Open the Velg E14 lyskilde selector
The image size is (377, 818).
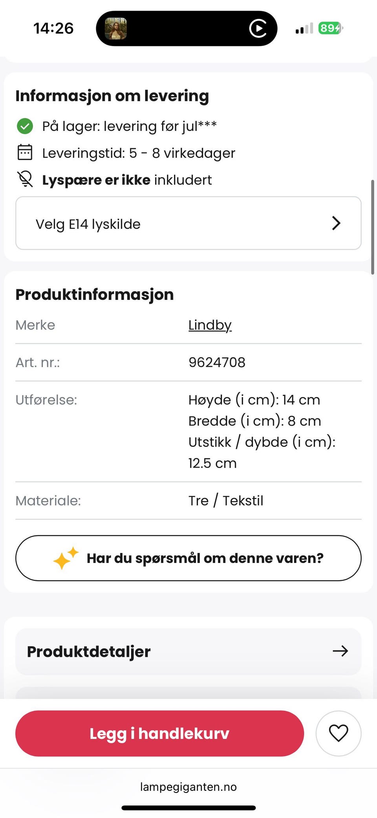(x=188, y=223)
